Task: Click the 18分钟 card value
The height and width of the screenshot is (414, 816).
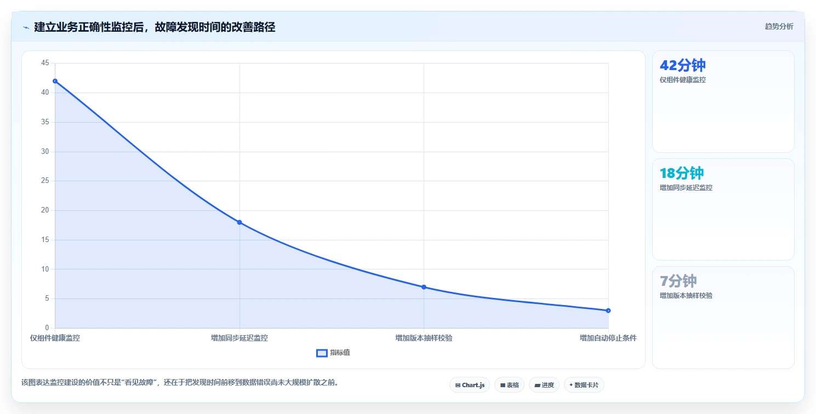Action: point(681,173)
